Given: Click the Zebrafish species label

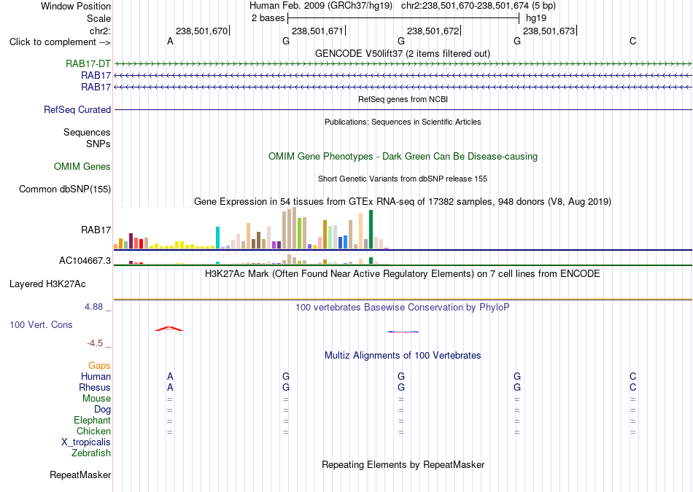Looking at the screenshot, I should 91,453.
